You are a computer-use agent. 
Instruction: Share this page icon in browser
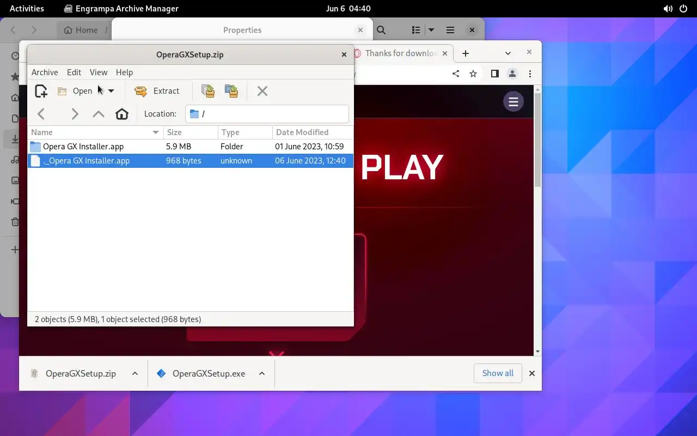click(456, 74)
